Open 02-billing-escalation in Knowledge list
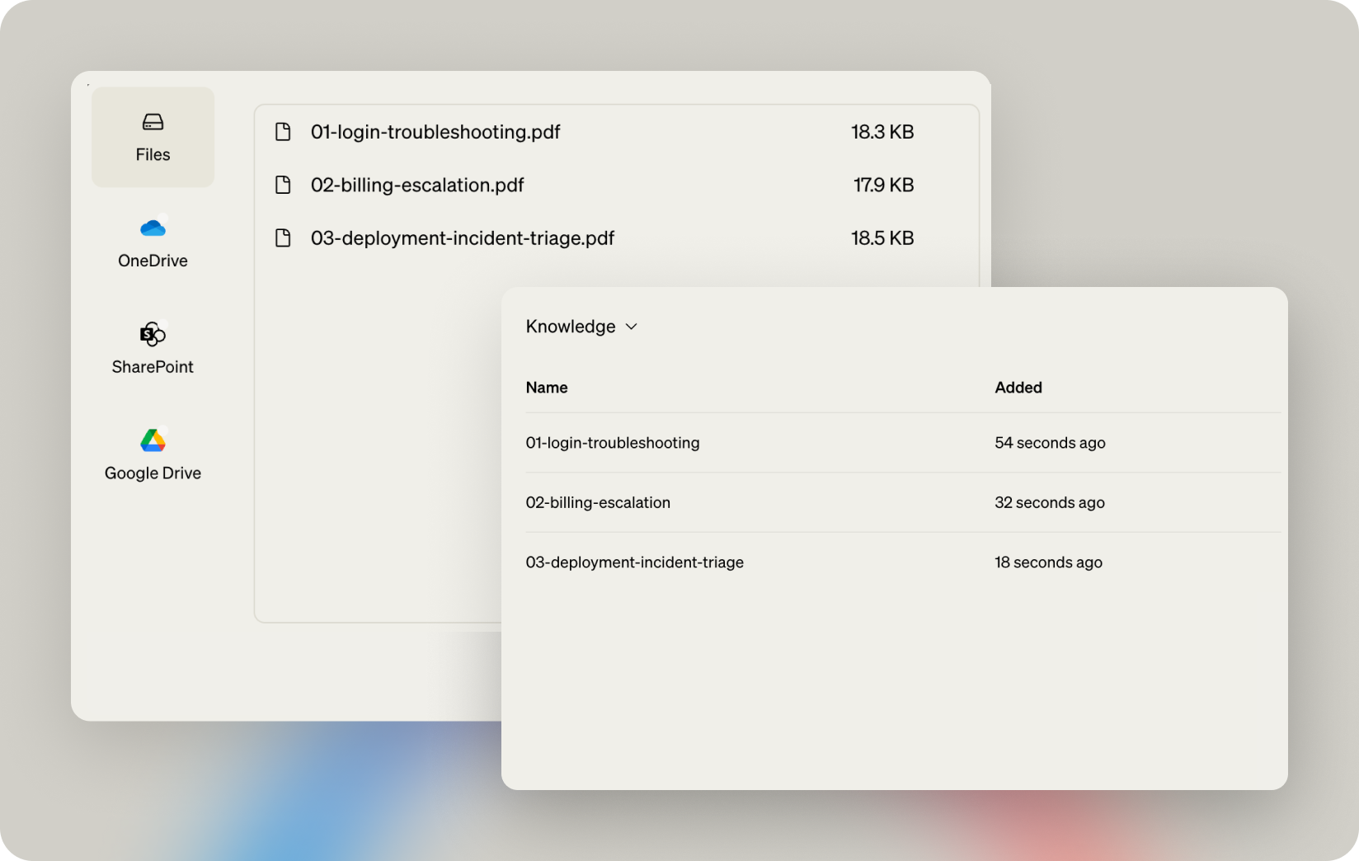Image resolution: width=1359 pixels, height=861 pixels. 598,502
